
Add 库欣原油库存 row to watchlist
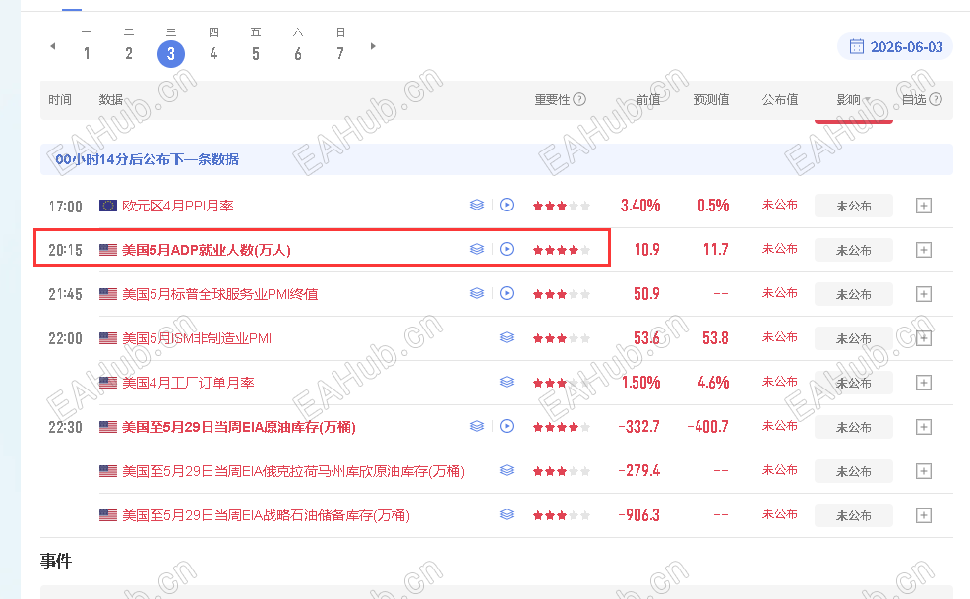point(924,471)
